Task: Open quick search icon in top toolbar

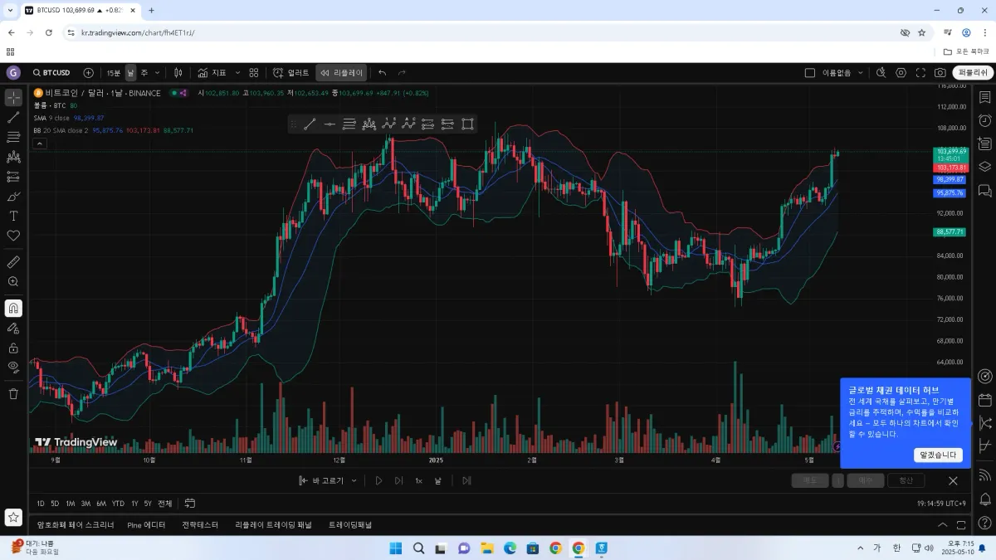Action: click(x=881, y=73)
